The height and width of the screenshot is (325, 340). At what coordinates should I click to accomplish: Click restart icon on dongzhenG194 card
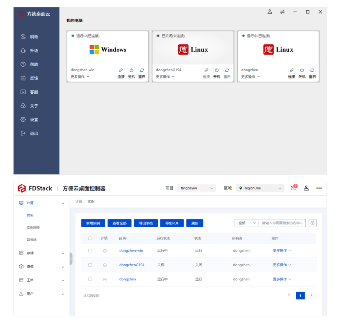pos(227,70)
